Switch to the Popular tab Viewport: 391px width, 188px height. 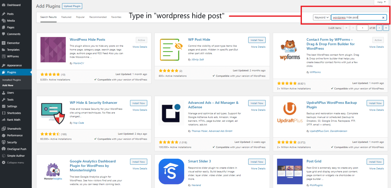point(80,17)
